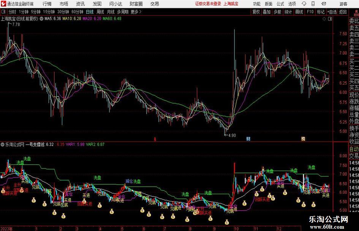This screenshot has width=359, height=231.
Task: Switch to the 分时 chart period
Action: [13, 12]
